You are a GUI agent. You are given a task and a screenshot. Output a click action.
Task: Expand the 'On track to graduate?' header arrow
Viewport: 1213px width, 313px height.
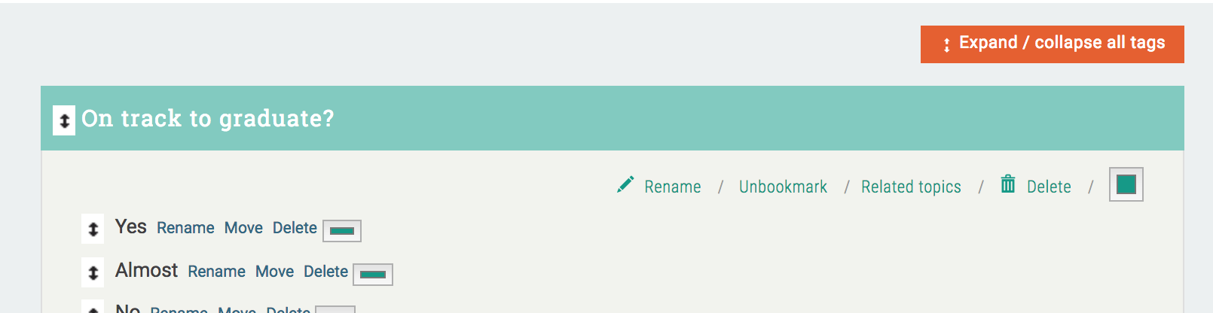tap(64, 120)
